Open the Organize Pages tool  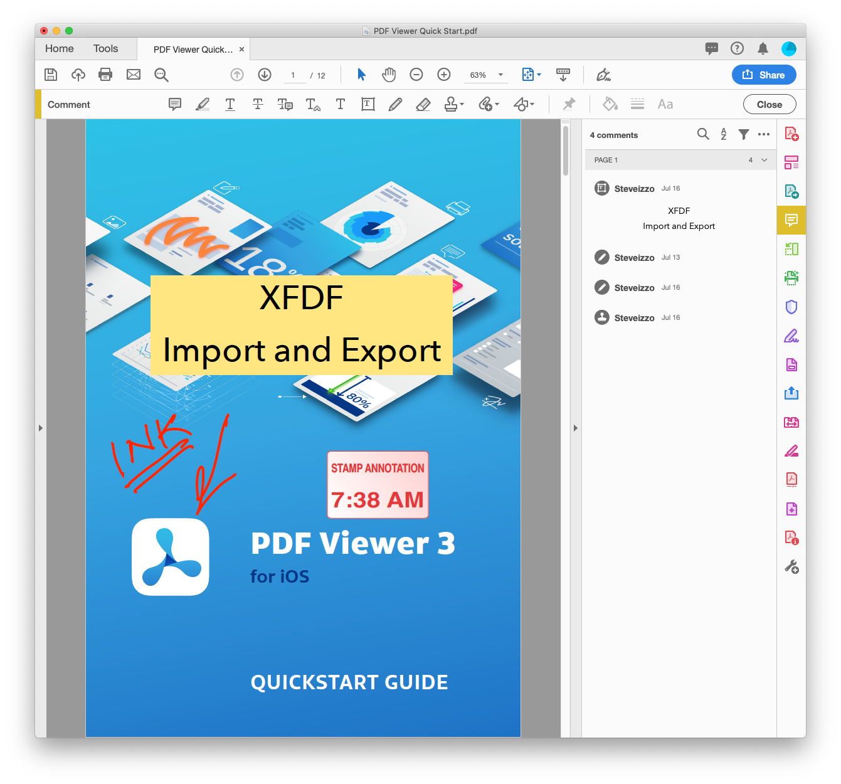(791, 162)
